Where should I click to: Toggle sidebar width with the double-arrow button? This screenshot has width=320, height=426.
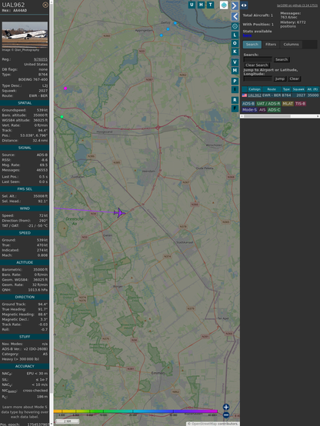click(244, 5)
